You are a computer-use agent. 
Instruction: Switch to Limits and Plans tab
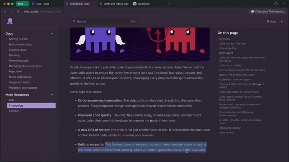pos(114,4)
